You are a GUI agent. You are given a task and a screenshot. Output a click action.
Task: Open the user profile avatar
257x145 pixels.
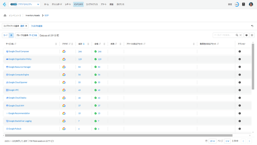[251, 5]
